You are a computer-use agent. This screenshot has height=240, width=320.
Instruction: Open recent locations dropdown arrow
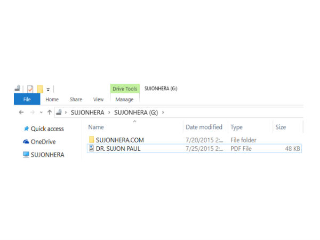pos(41,113)
